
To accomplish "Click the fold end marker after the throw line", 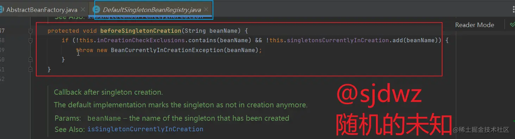I will [31, 59].
